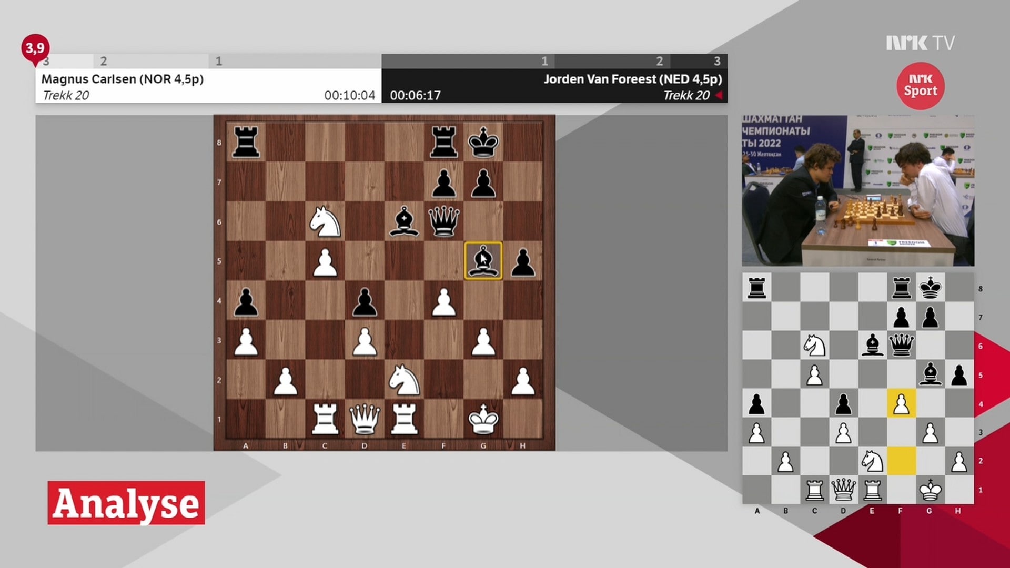Click the highlighted black bishop on g5
Screen dimensions: 1010x568
[483, 261]
